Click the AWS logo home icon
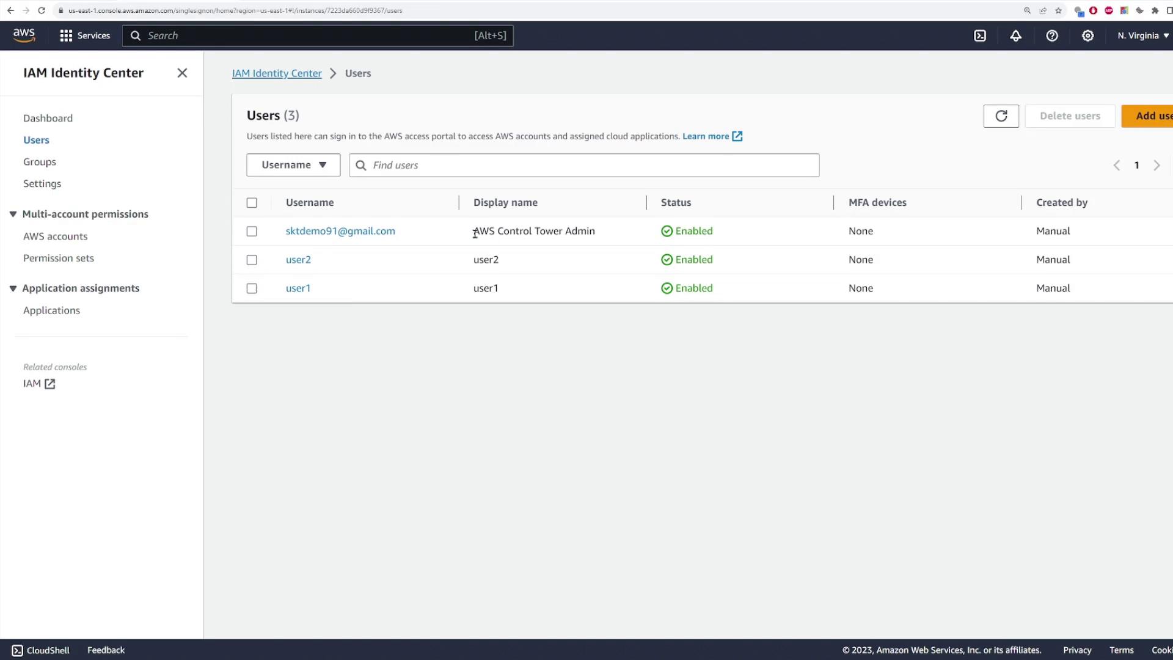 tap(24, 35)
